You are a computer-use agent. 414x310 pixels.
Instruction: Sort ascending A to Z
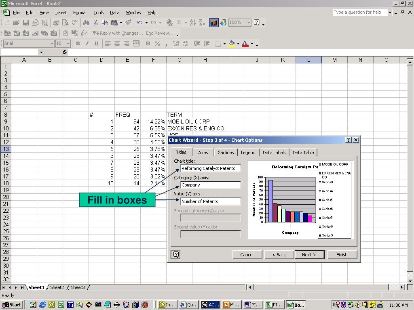193,23
